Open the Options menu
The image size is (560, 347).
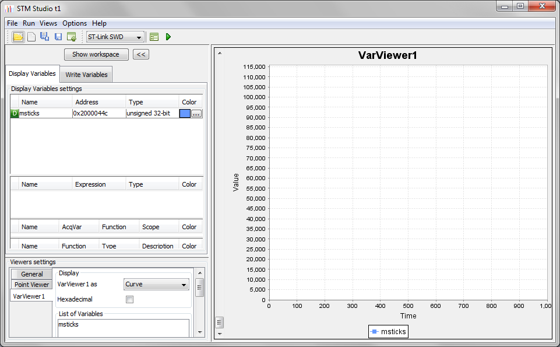75,23
